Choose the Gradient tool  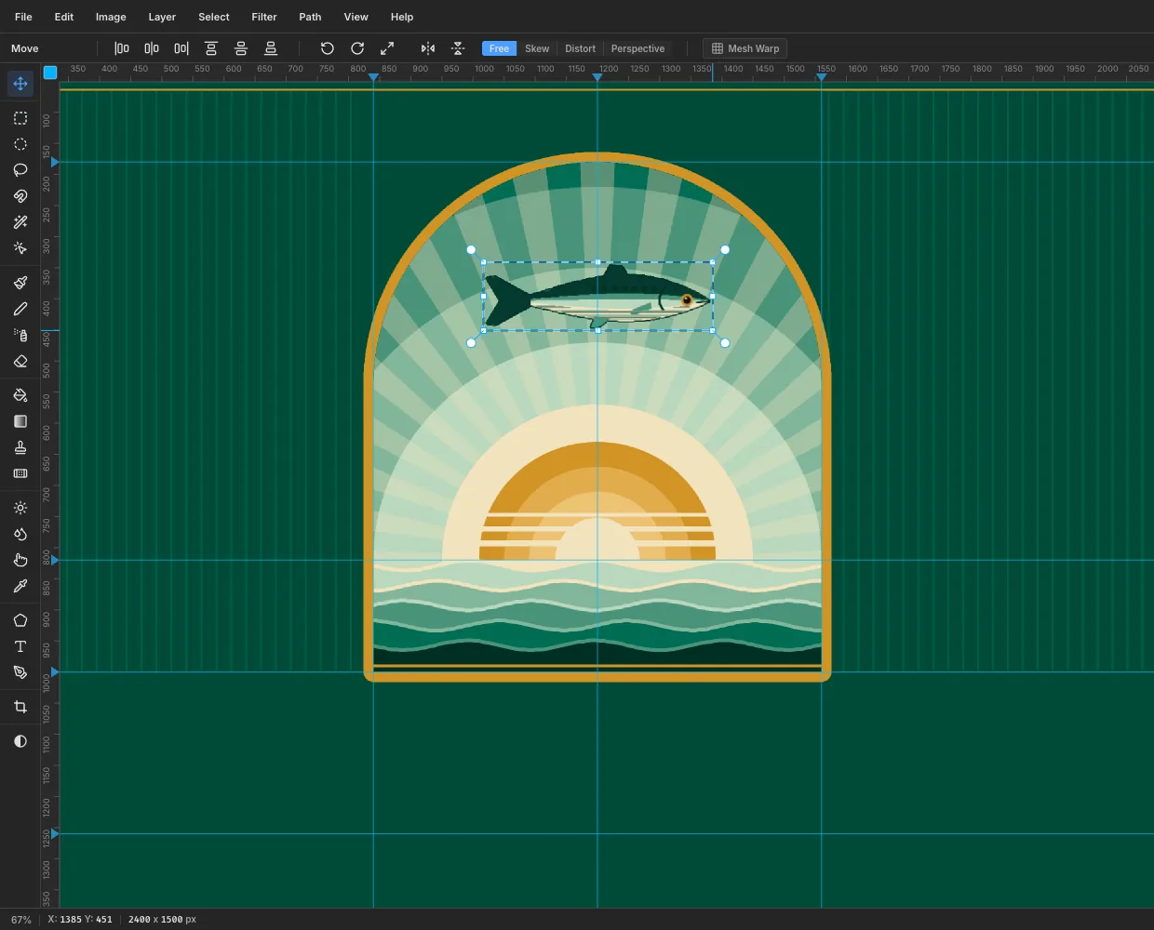click(20, 421)
